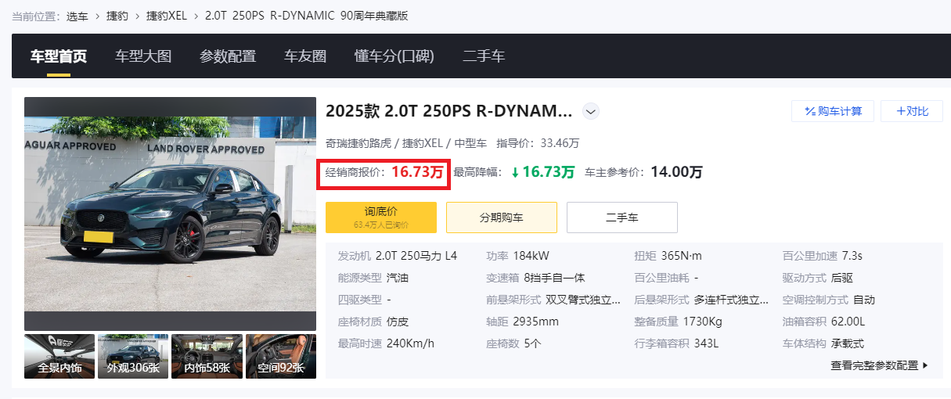951x399 pixels.
Task: Click the 1730Kg curb weight value
Action: click(702, 322)
